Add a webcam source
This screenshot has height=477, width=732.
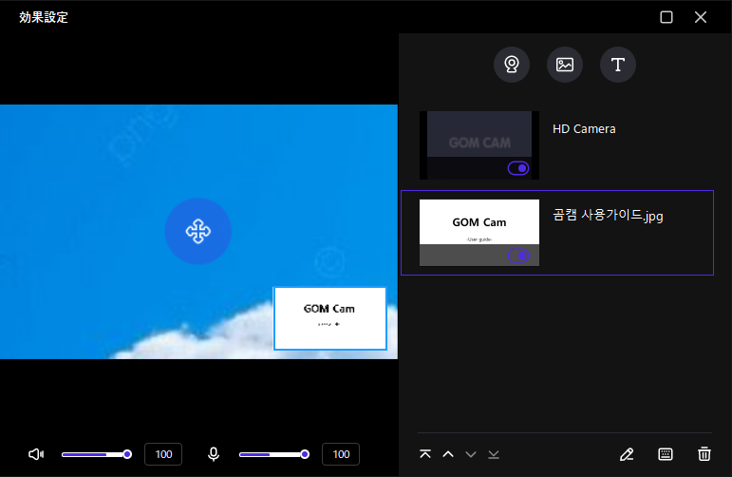coord(512,65)
